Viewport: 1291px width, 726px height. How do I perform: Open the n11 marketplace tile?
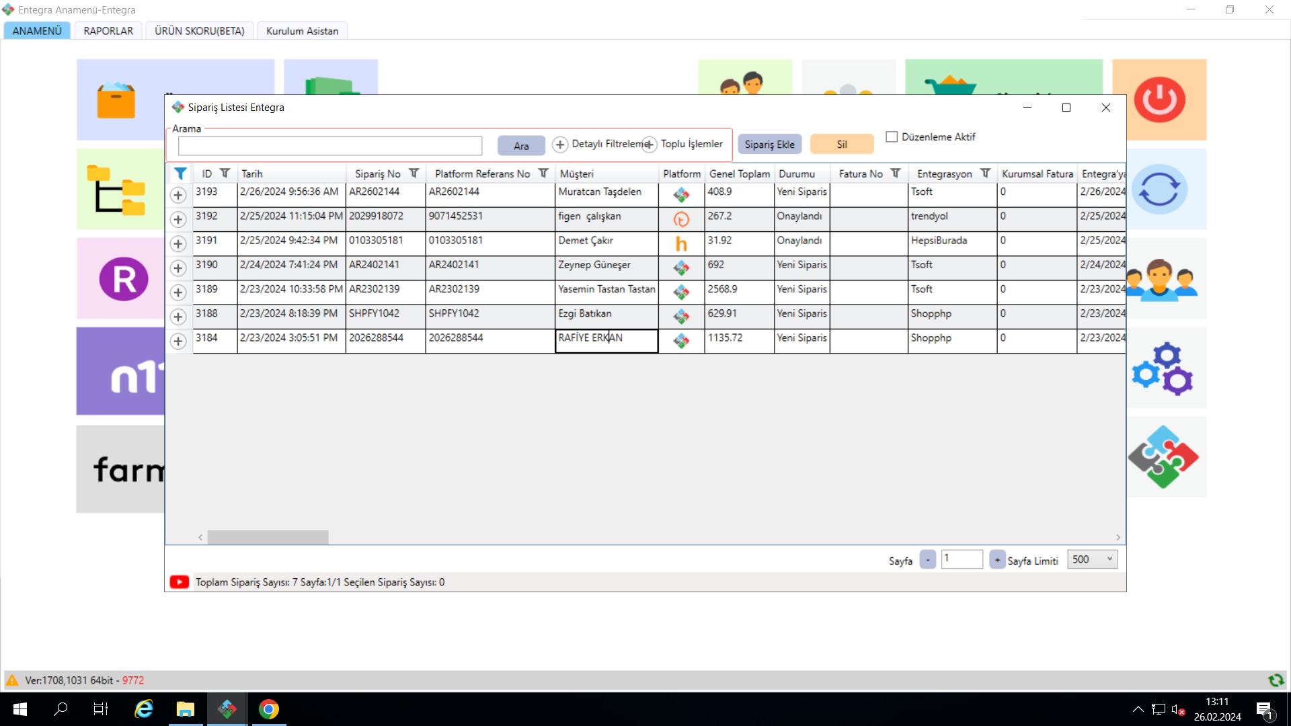coord(120,371)
